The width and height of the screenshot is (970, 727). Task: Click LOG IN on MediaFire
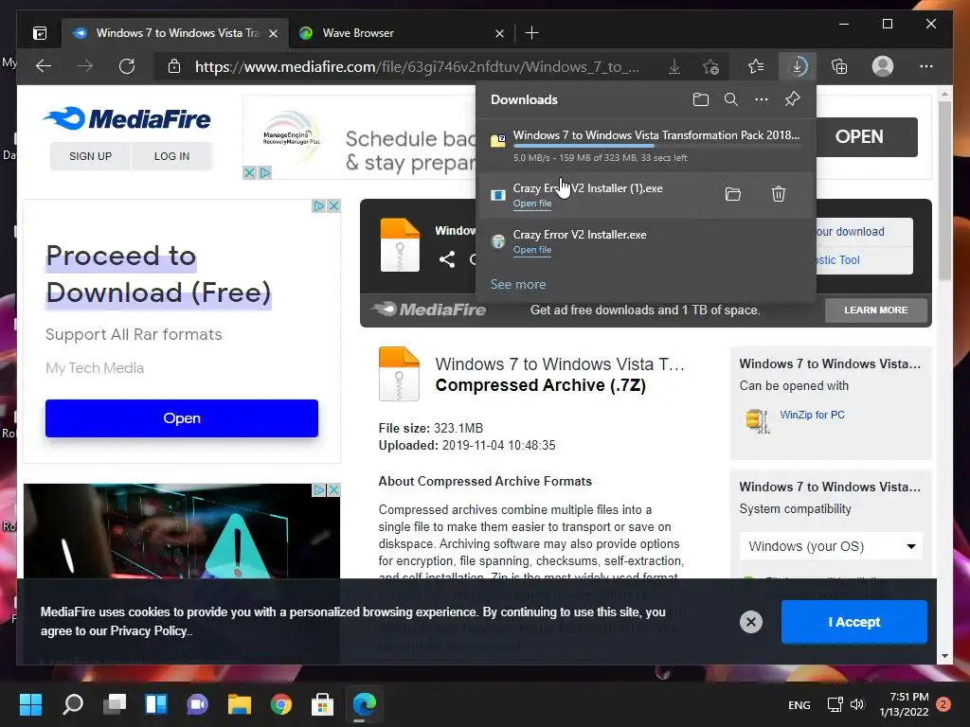pos(171,156)
